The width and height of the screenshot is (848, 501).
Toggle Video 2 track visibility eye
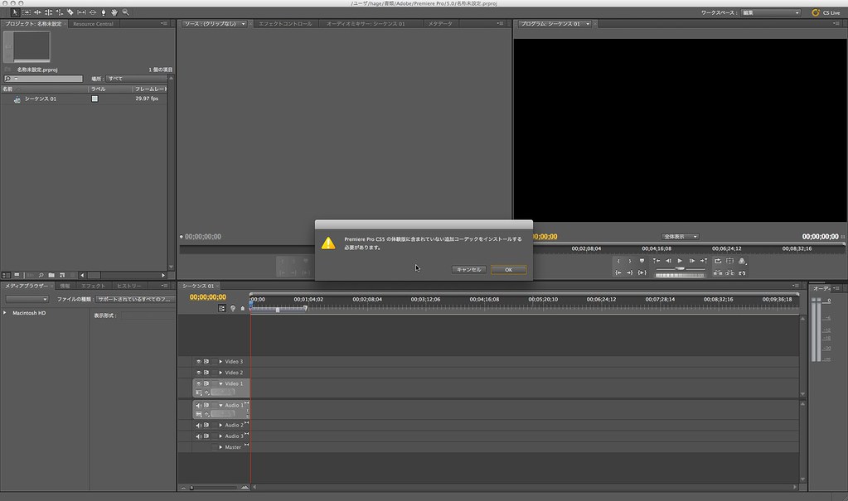coord(199,373)
